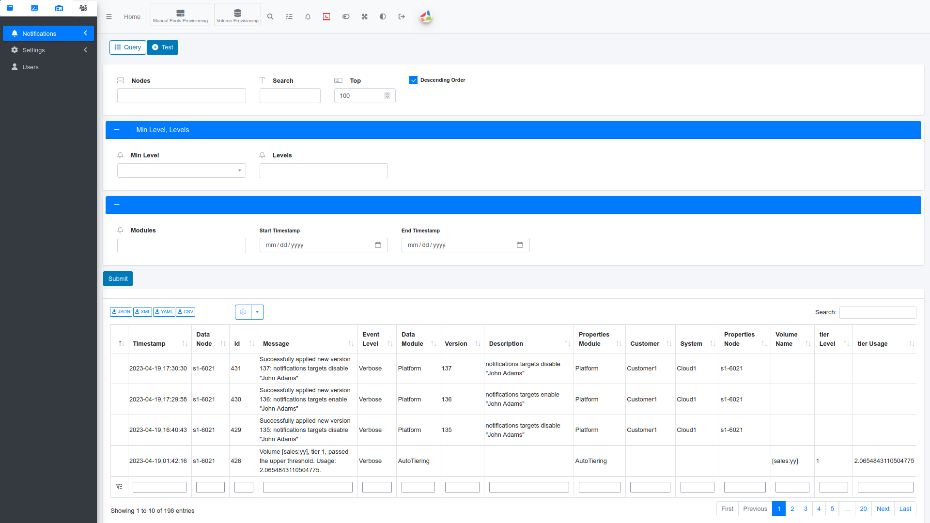930x523 pixels.
Task: Open the table settings gear dropdown arrow
Action: 257,312
